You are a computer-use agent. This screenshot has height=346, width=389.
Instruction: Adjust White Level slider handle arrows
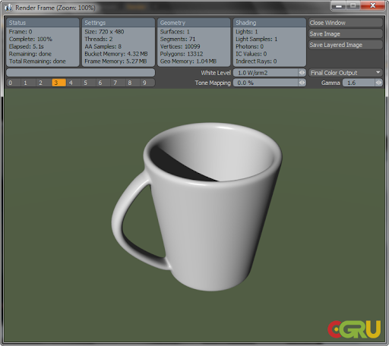[302, 73]
